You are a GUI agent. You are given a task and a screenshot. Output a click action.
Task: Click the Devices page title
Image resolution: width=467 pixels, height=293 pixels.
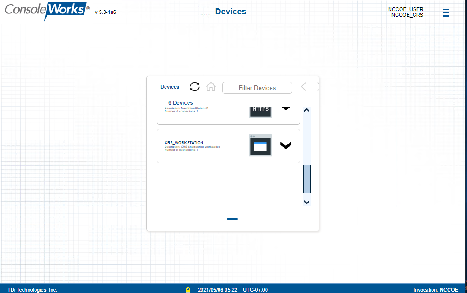point(231,12)
